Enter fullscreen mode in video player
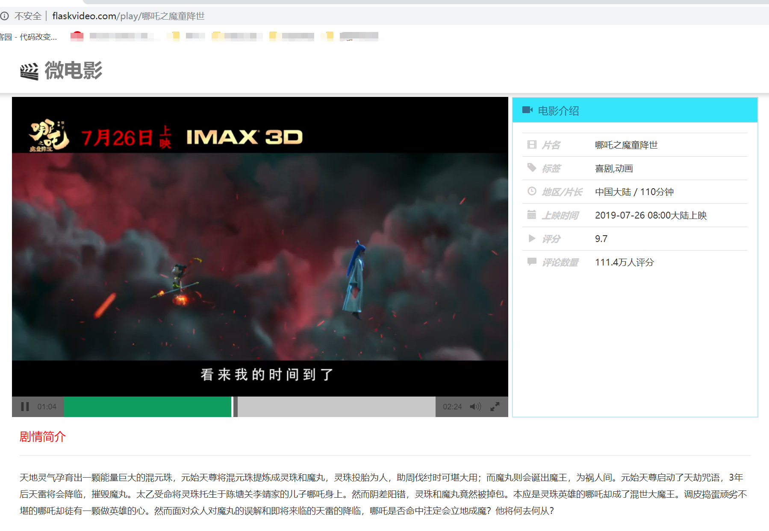The image size is (769, 531). (495, 407)
